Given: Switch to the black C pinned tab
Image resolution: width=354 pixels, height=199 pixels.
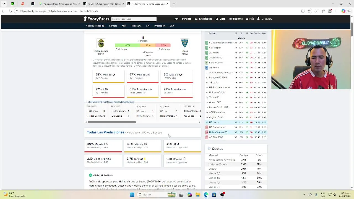Looking at the screenshot, I should coord(33,4).
